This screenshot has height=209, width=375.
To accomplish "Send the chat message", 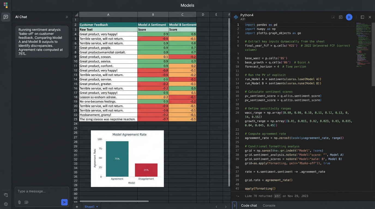I will [64, 202].
